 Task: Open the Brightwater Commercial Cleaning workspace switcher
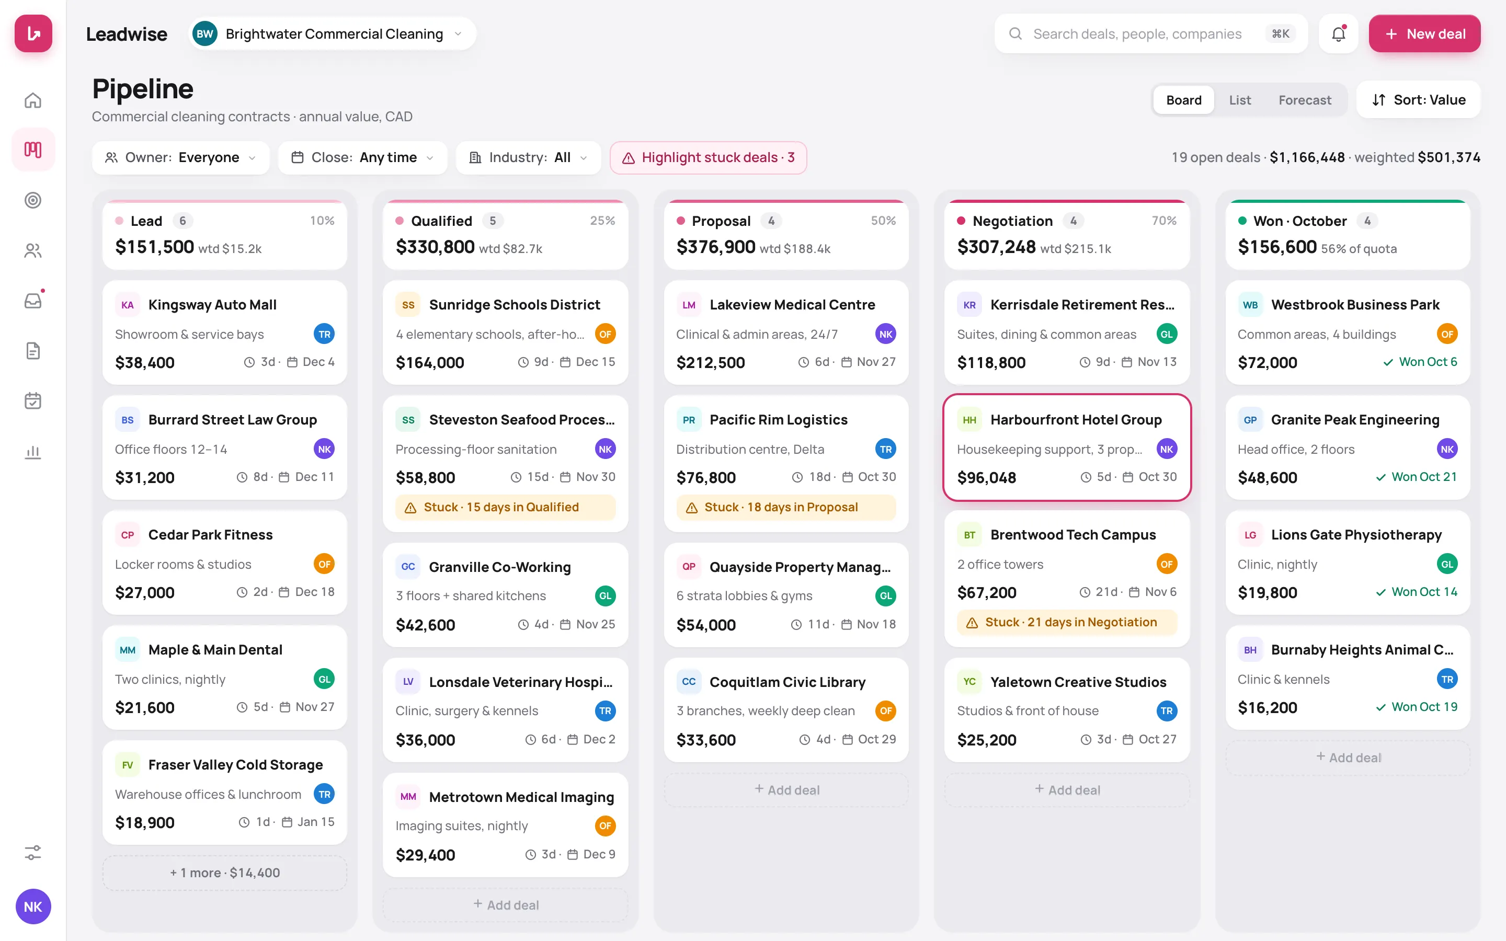pos(333,33)
